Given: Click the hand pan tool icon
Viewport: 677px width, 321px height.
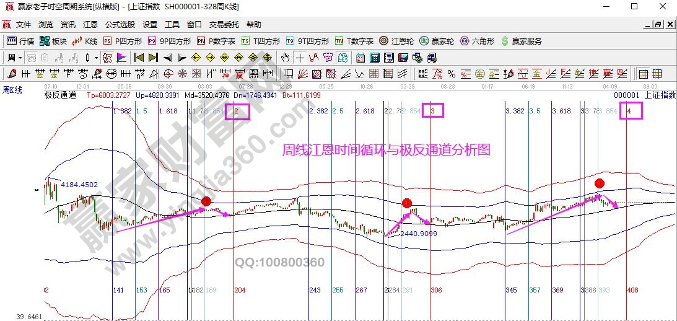Looking at the screenshot, I should pos(285,58).
